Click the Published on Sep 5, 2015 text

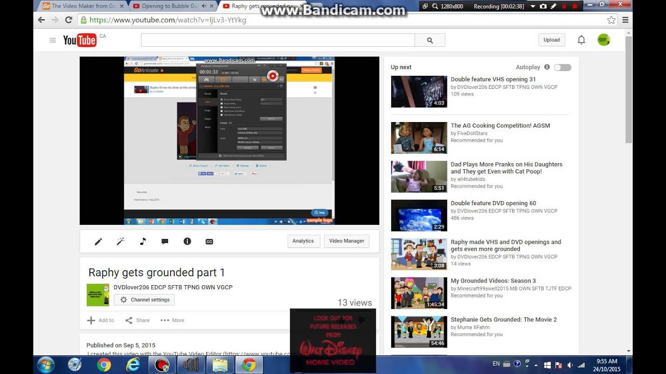(121, 345)
